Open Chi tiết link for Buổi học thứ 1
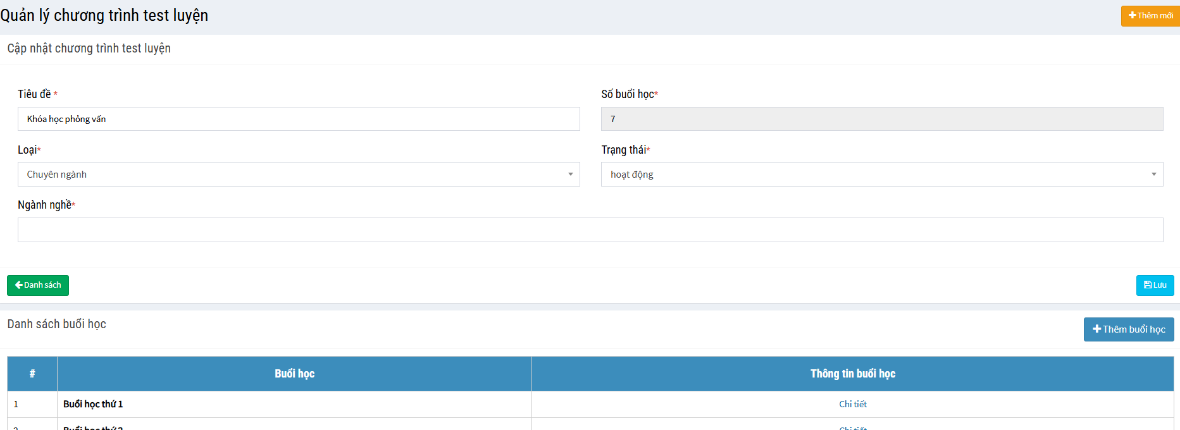Image resolution: width=1180 pixels, height=430 pixels. point(852,404)
